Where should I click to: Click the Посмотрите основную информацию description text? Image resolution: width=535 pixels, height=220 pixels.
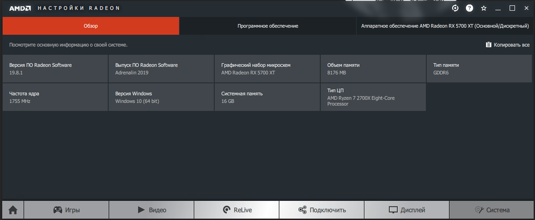click(x=69, y=44)
